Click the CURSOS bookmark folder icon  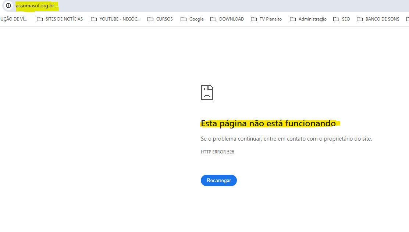coord(151,19)
